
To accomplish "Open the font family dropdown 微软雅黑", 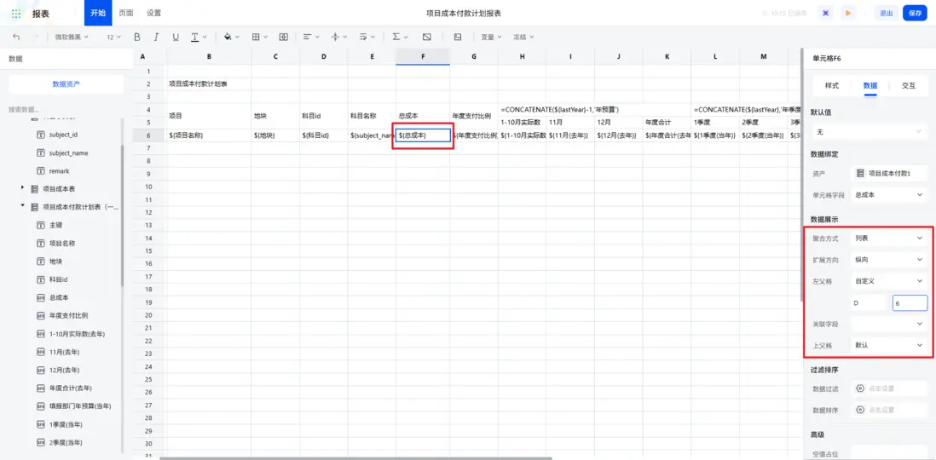I will 72,37.
